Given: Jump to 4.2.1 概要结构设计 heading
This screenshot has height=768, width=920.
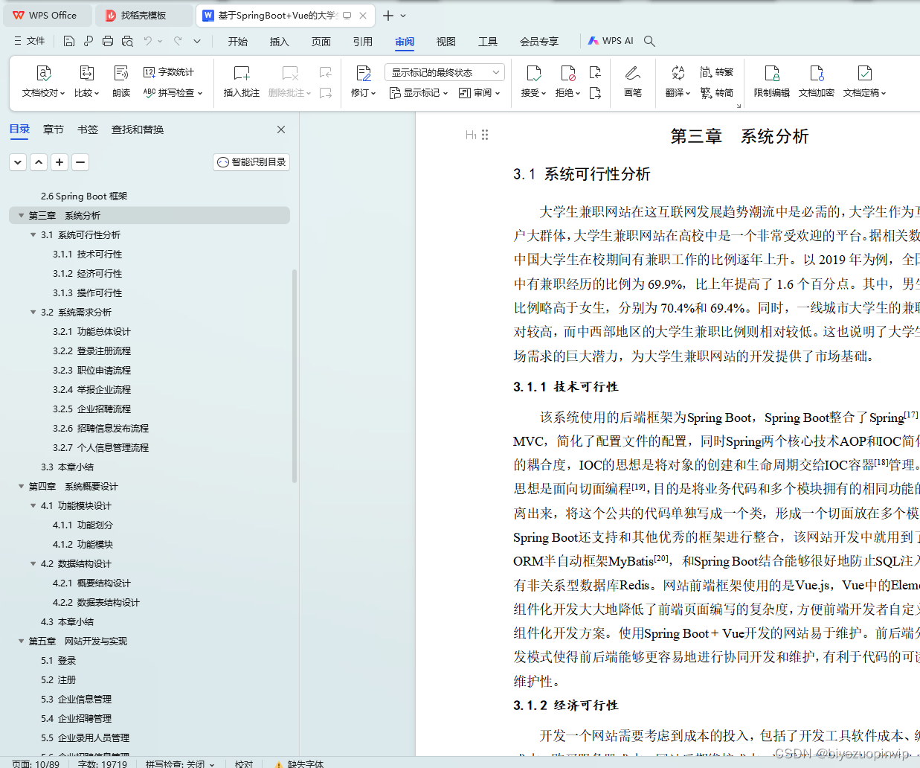Looking at the screenshot, I should tap(92, 583).
